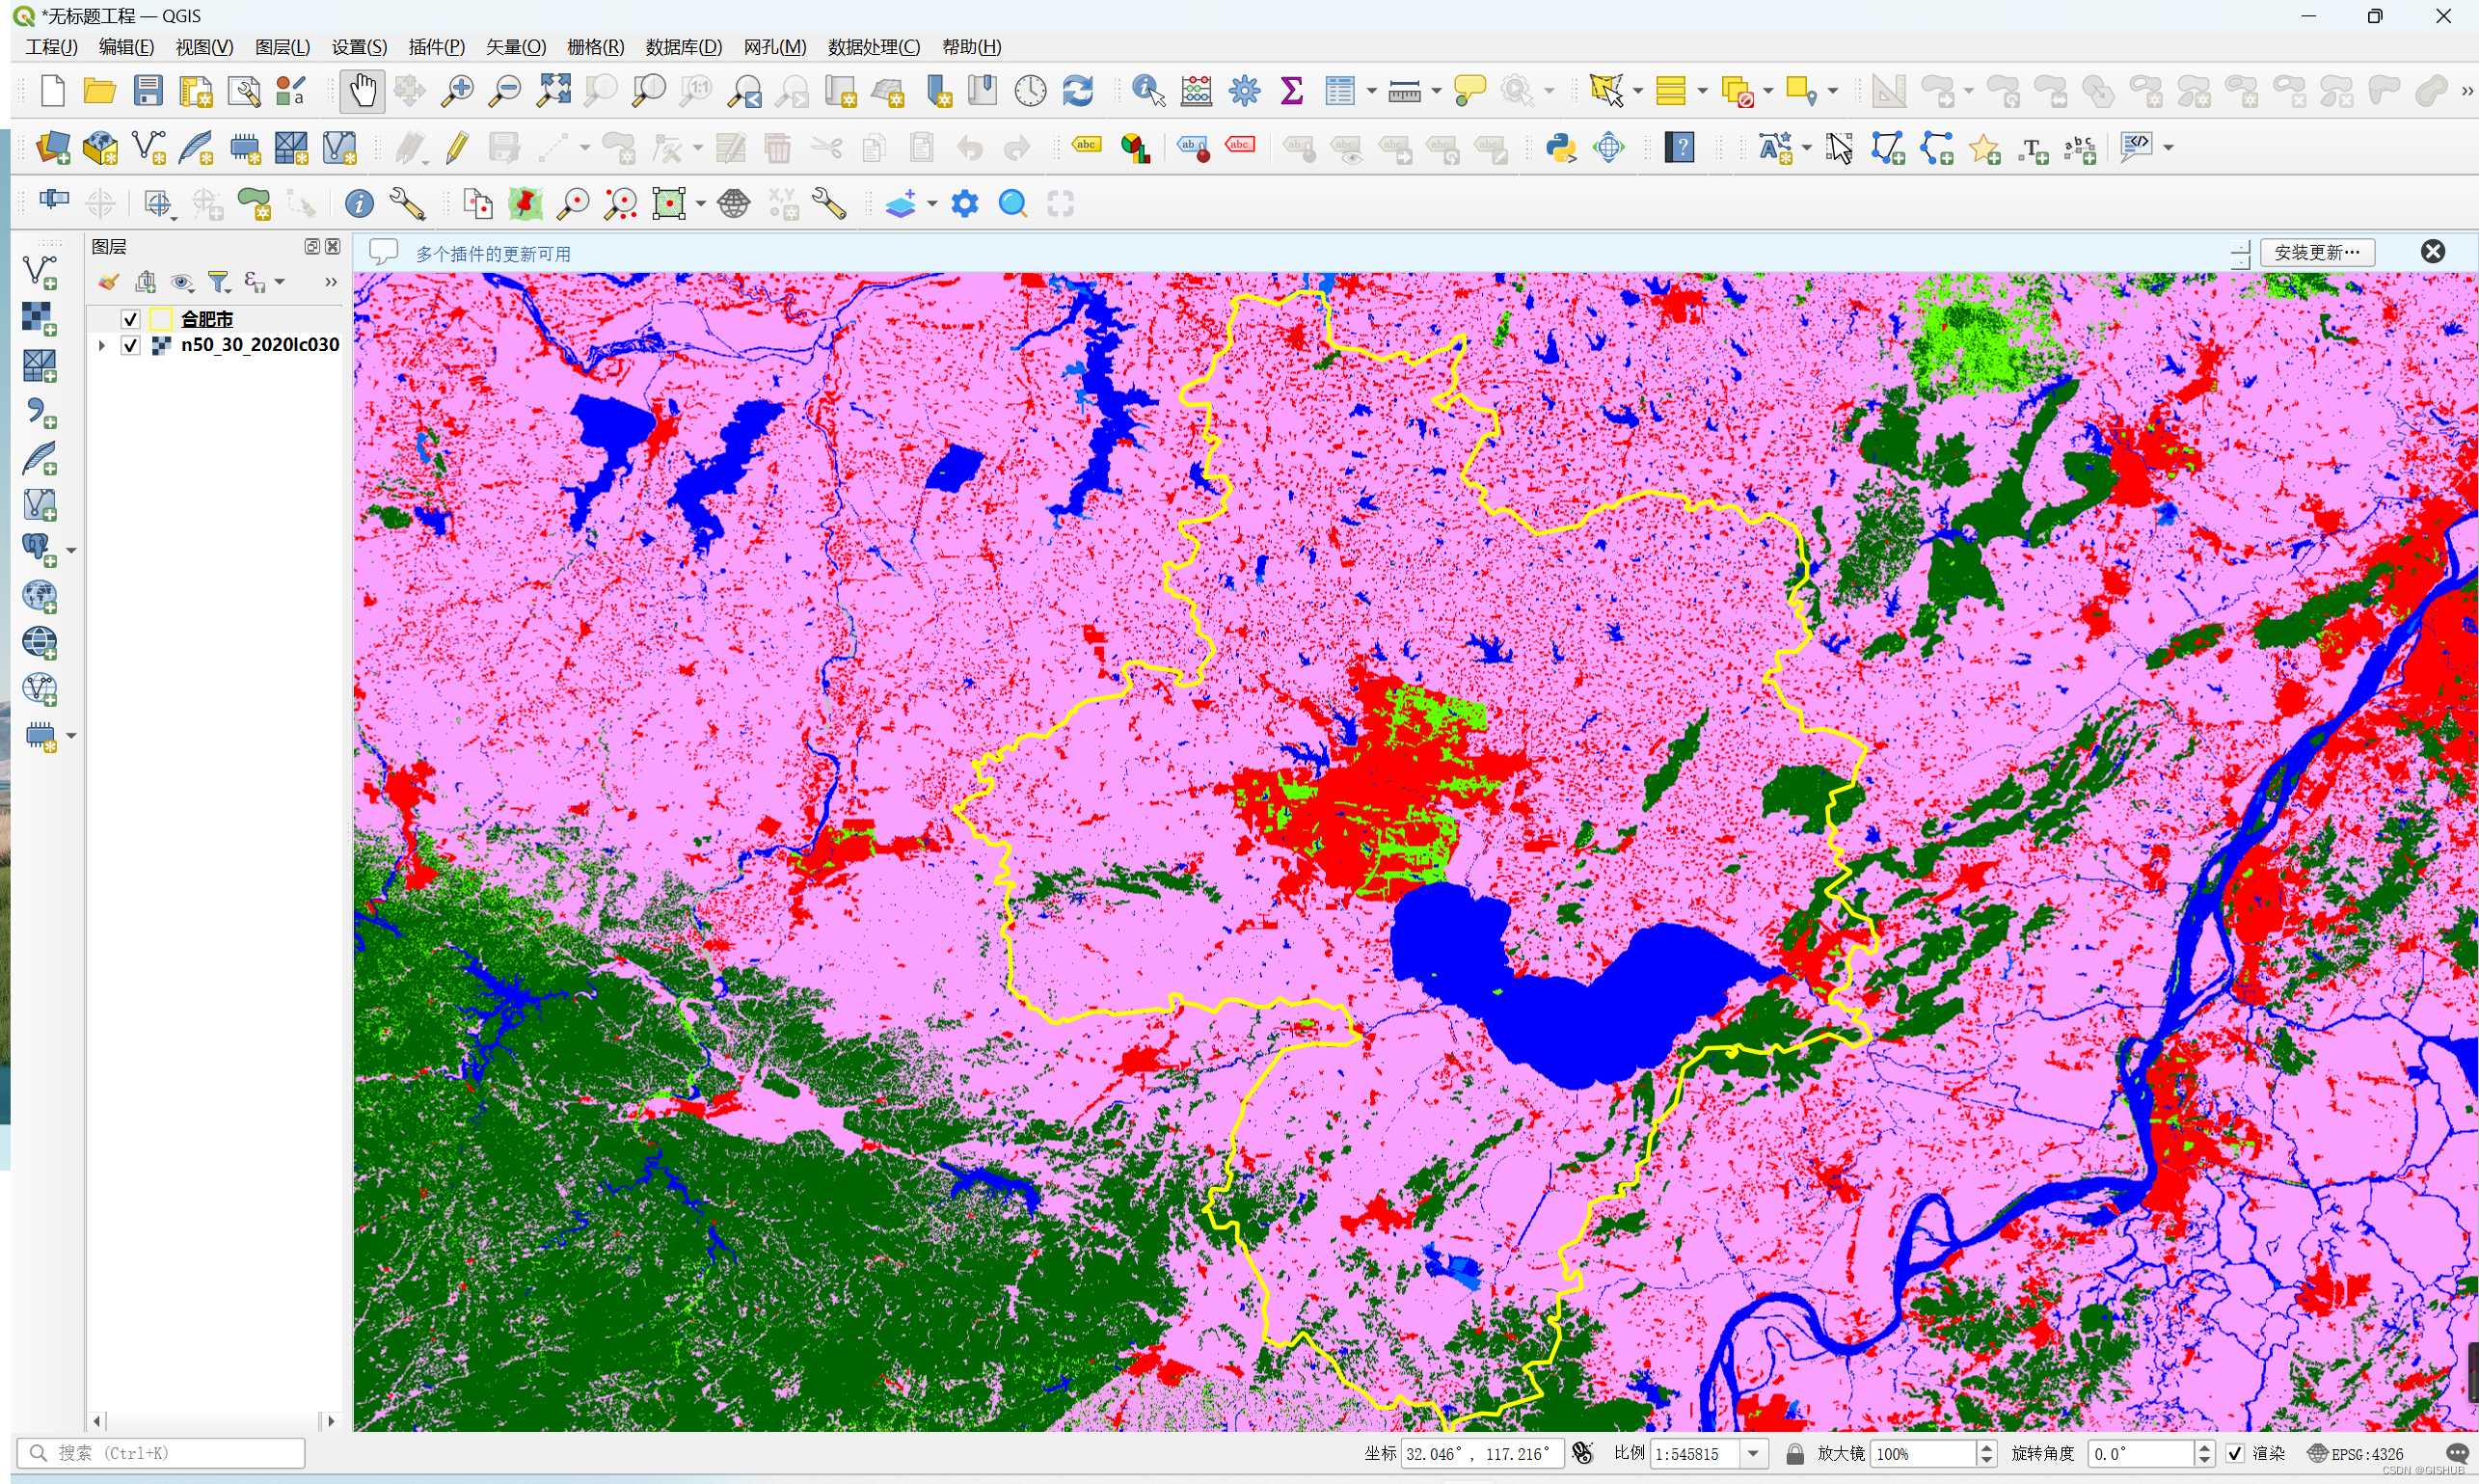Open the 矢量(O) menu
The width and height of the screenshot is (2479, 1484).
tap(516, 47)
